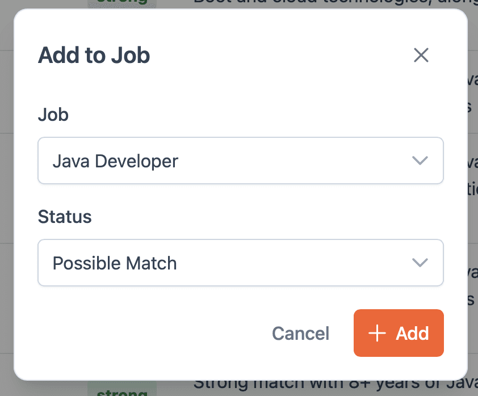Open the Status selector showing Possible Match
This screenshot has height=396, width=478.
click(x=241, y=263)
